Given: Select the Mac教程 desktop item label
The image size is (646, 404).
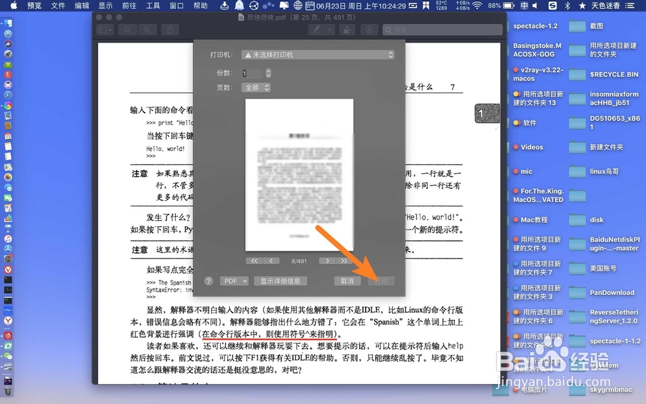Looking at the screenshot, I should click(534, 220).
